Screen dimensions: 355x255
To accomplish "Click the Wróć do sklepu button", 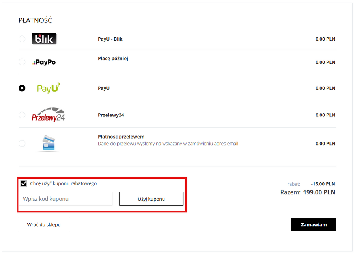I will (44, 224).
